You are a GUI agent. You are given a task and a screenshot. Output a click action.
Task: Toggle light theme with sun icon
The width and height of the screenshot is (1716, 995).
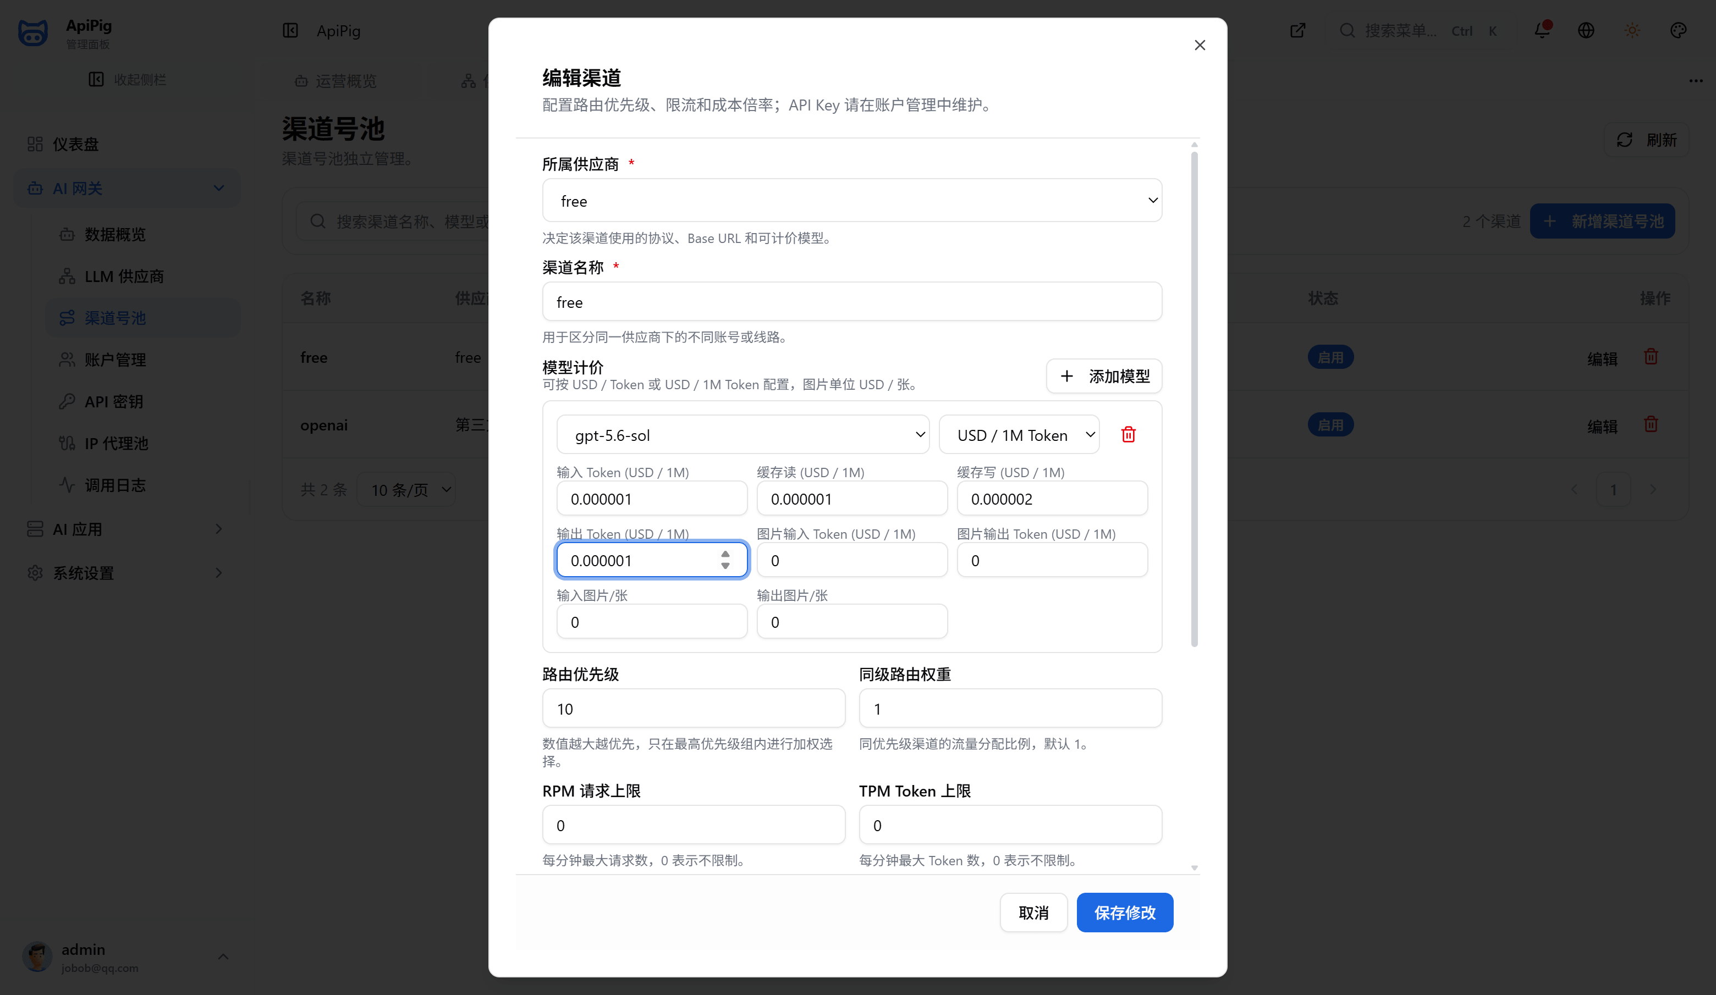(x=1632, y=30)
